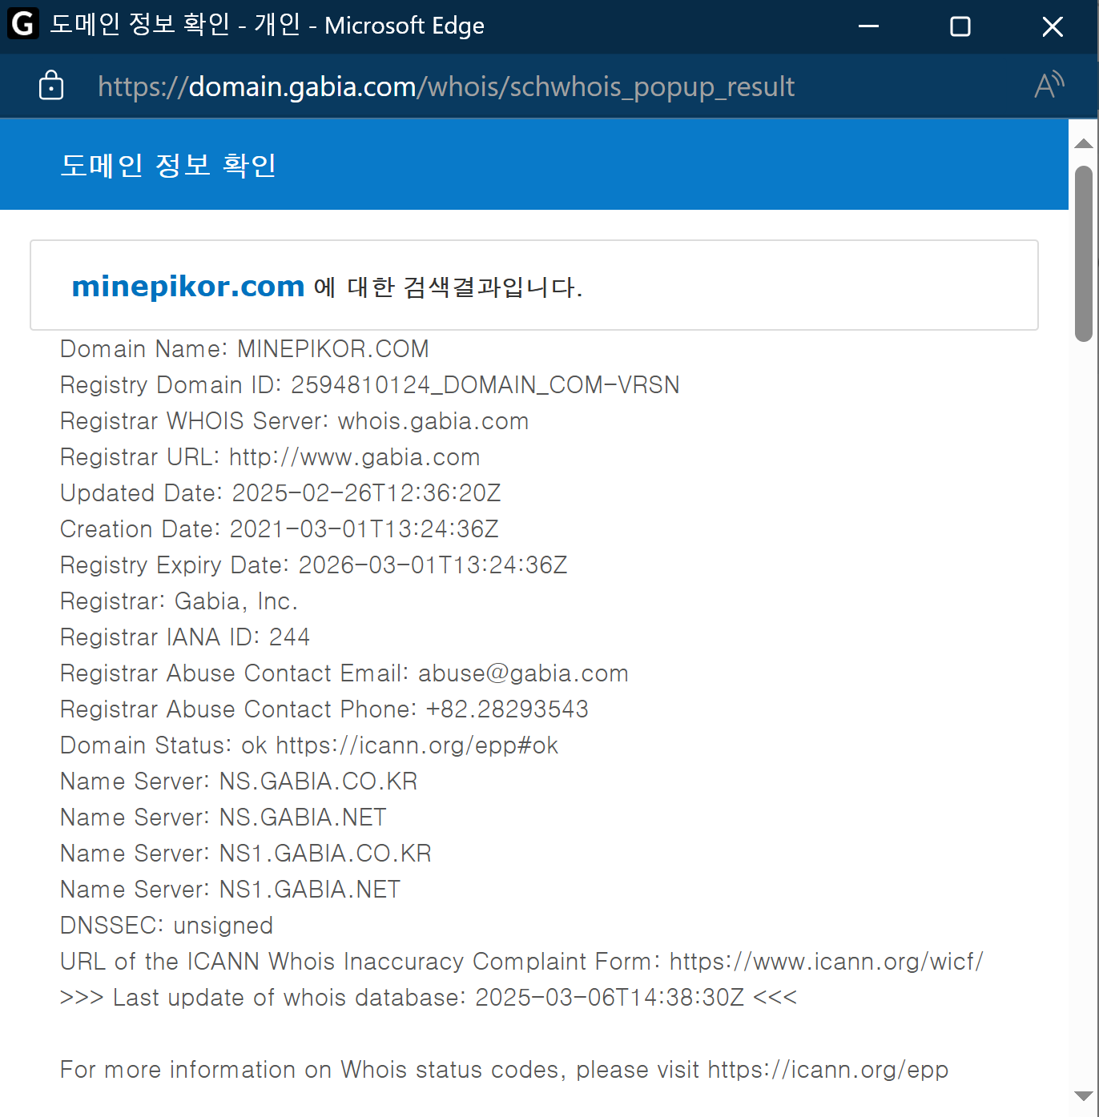Screen dimensions: 1099x1117
Task: Click the 'DNSSEC: unsigned' line
Action: pos(167,926)
